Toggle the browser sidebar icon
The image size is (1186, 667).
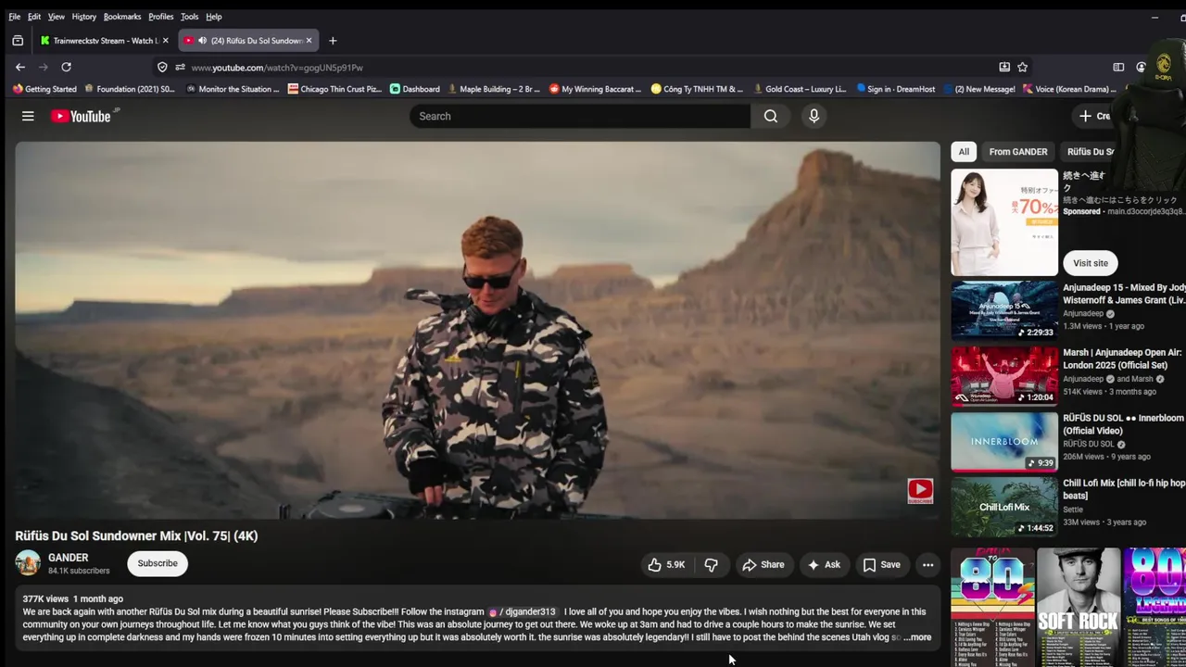pos(1118,67)
